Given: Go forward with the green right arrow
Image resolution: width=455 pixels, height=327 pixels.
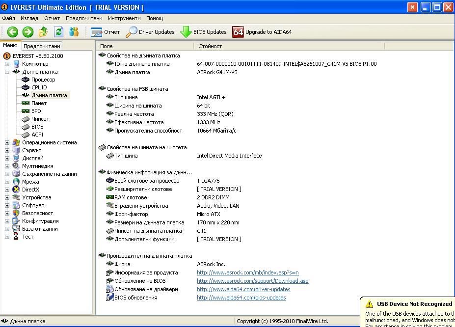Looking at the screenshot, I should pyautogui.click(x=28, y=32).
